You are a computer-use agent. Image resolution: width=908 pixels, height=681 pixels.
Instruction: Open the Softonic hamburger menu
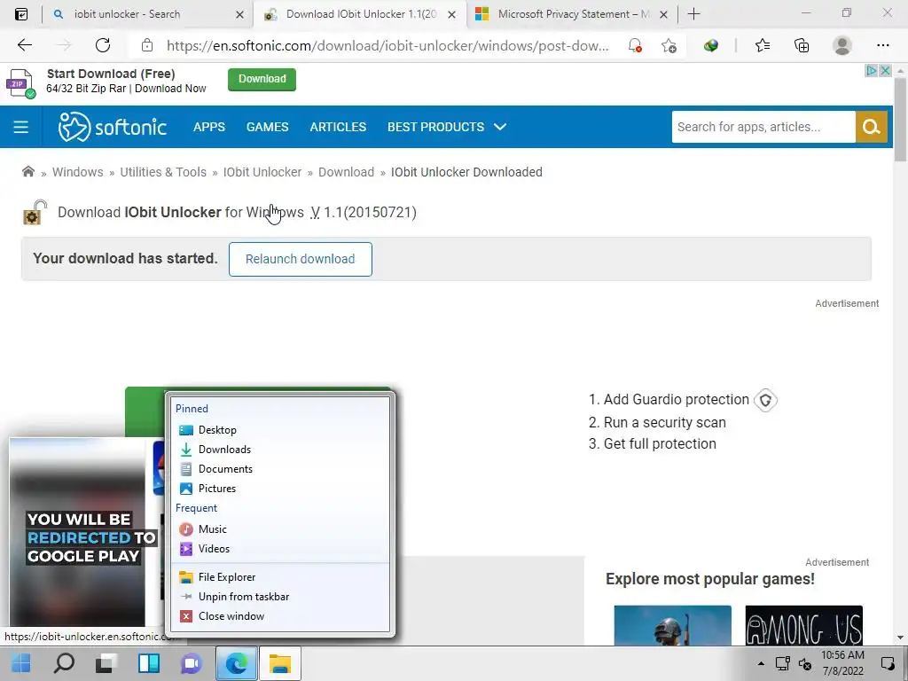point(21,127)
